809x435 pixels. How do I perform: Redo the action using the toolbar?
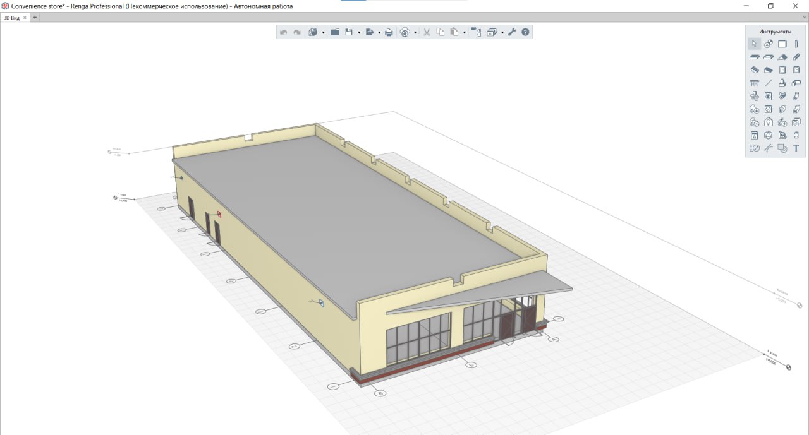pos(296,32)
